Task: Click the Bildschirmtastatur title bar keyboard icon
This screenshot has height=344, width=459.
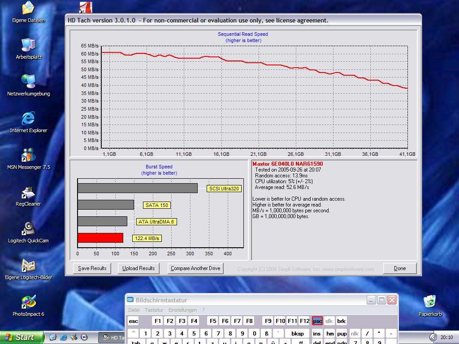Action: click(130, 300)
